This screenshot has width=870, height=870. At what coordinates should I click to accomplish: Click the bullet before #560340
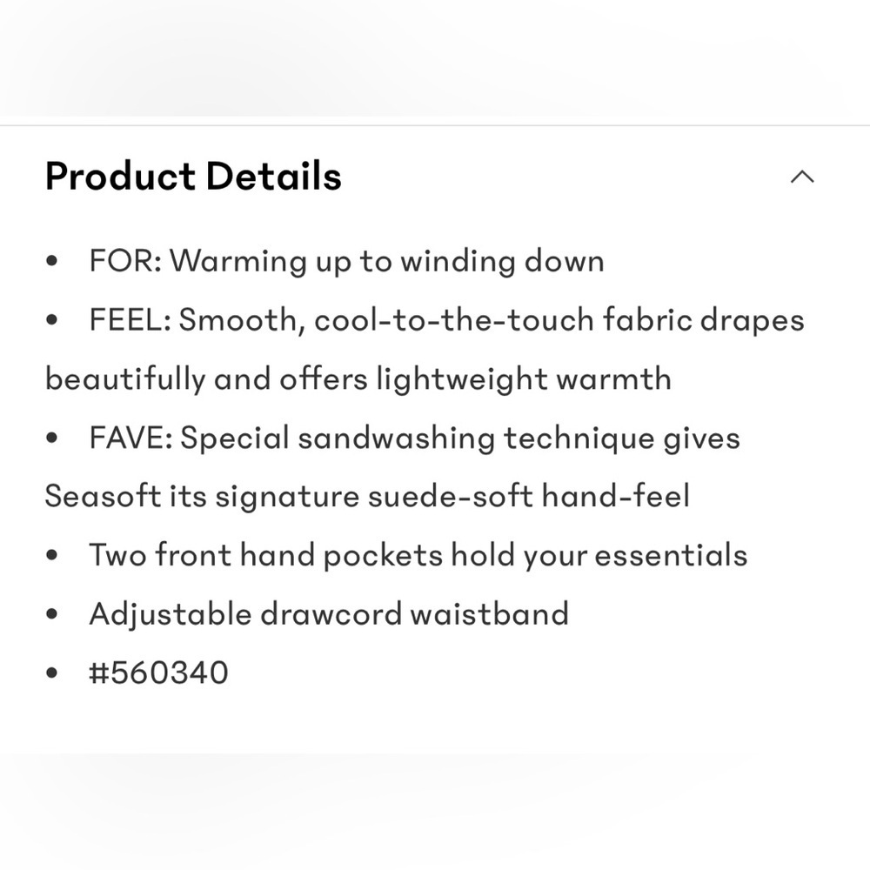[x=52, y=673]
